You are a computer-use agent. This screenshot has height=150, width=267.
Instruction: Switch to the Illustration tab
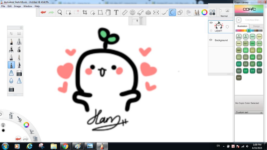[x=242, y=26]
